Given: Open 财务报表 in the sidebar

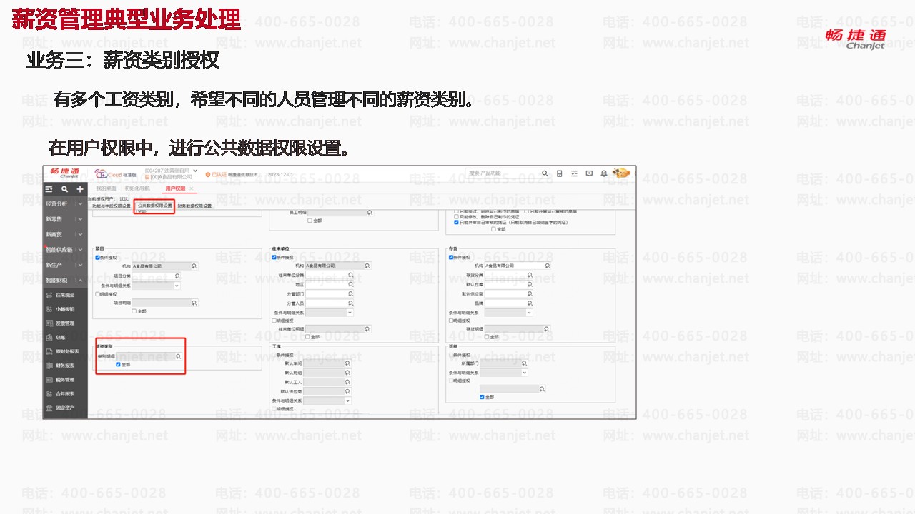Looking at the screenshot, I should (65, 366).
